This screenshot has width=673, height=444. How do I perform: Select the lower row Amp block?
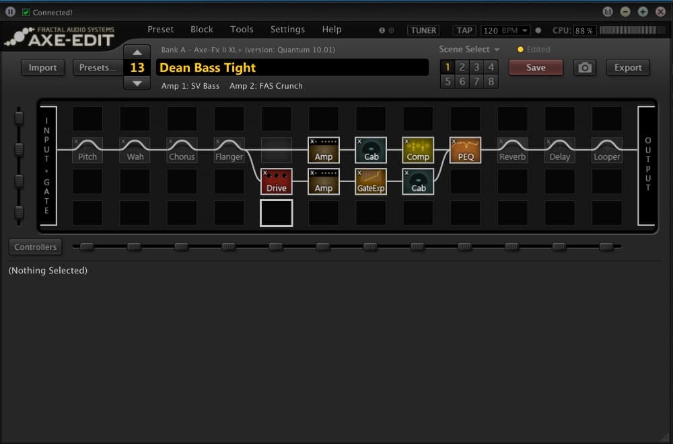click(324, 182)
